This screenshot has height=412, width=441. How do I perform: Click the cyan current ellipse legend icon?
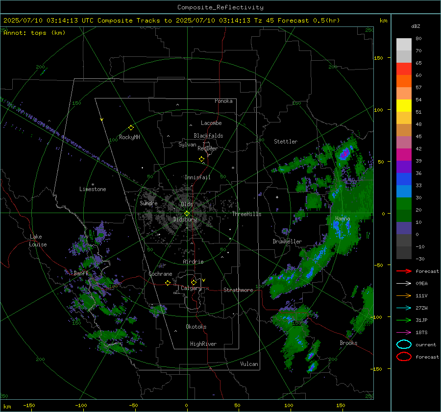pos(404,344)
